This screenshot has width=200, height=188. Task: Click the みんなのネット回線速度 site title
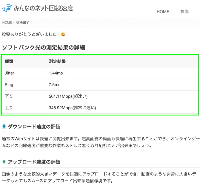(x=44, y=8)
